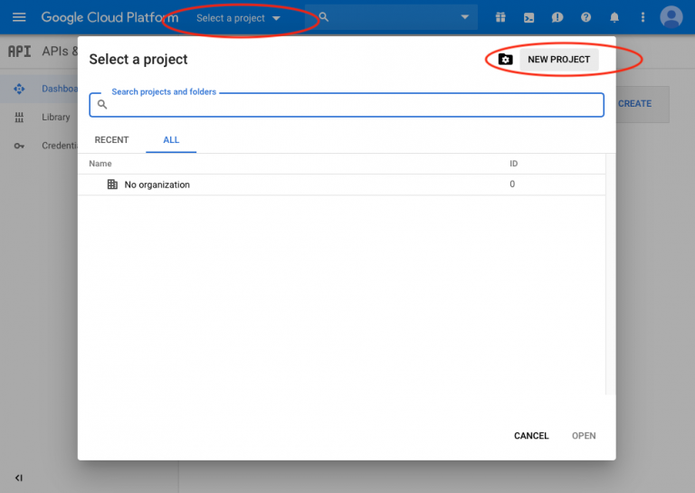
Task: Click the Credentials key icon
Action: (19, 146)
